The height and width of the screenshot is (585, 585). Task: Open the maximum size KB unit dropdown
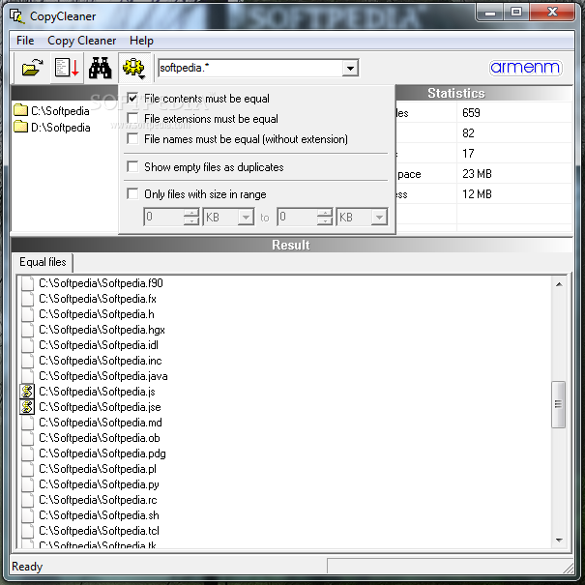[x=379, y=218]
